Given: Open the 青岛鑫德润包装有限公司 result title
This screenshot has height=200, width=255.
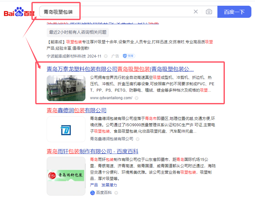Looking at the screenshot, I should click(x=77, y=110).
